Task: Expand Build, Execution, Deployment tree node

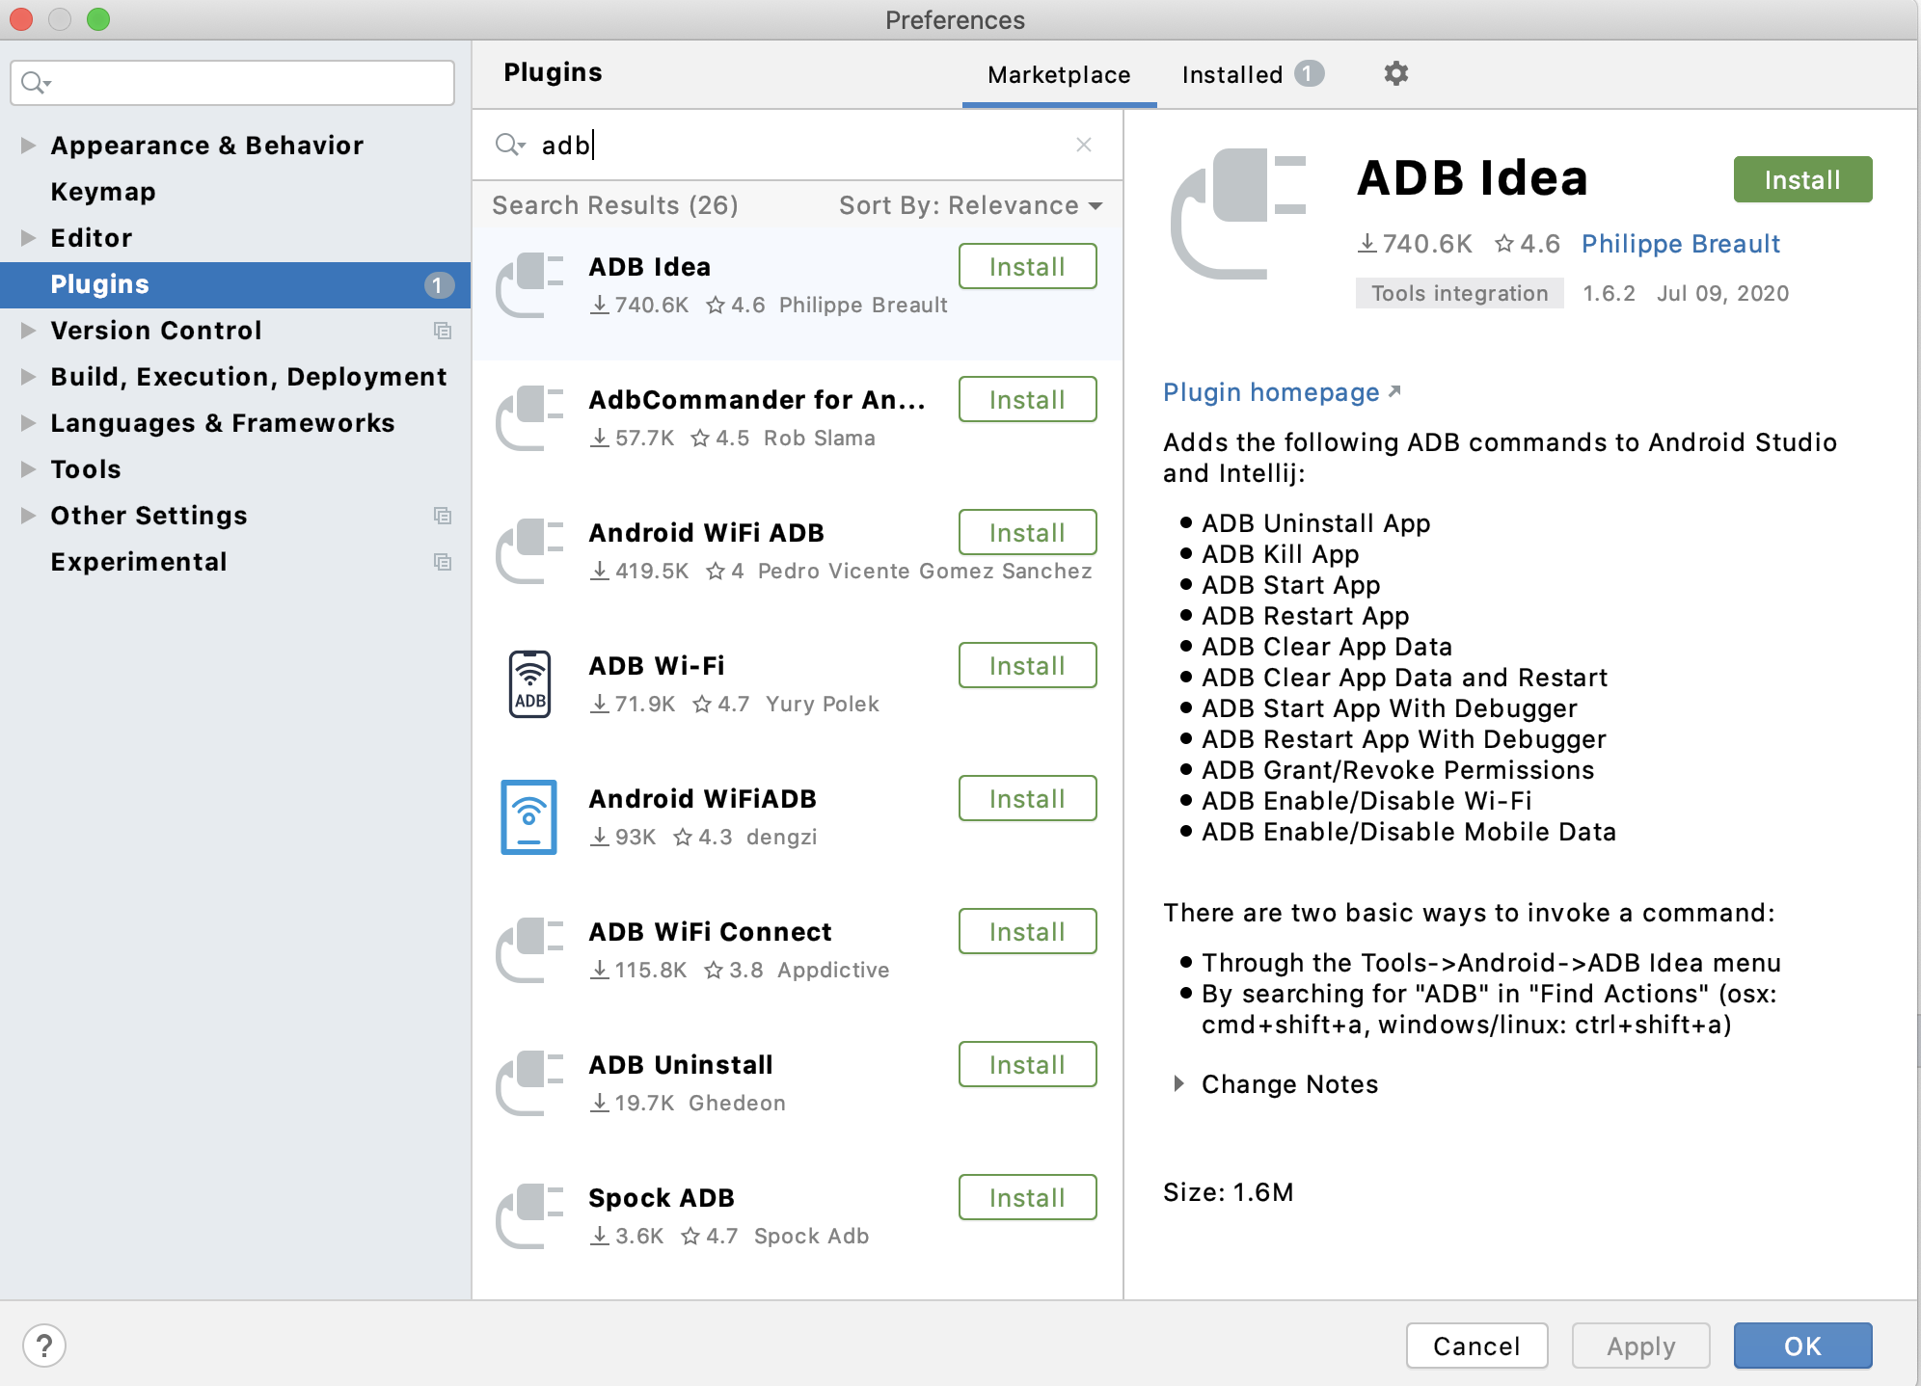Action: click(x=28, y=377)
